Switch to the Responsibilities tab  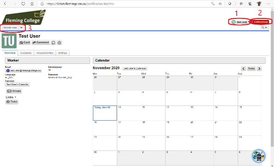[x=45, y=53]
